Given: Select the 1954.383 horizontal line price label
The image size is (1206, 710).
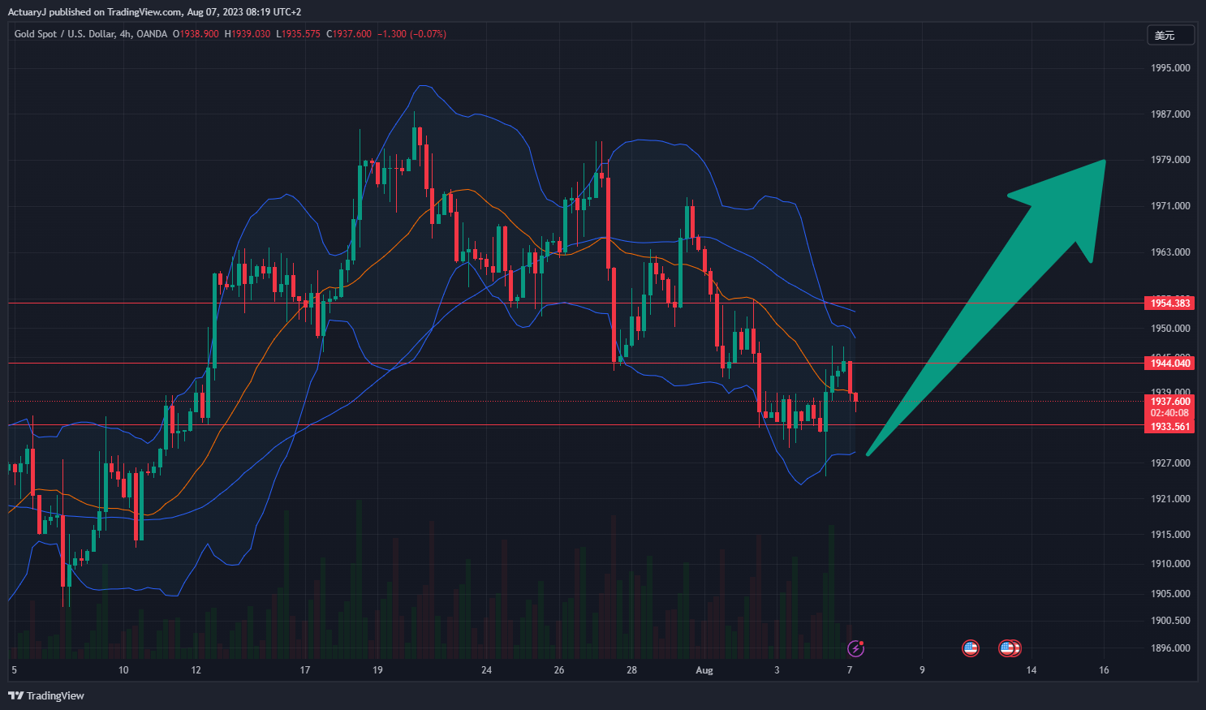Looking at the screenshot, I should [1169, 303].
